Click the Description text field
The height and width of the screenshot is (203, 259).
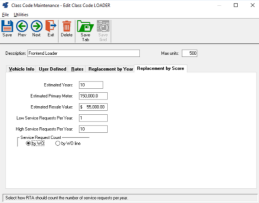pyautogui.click(x=83, y=53)
